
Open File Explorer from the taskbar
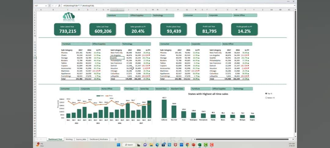coord(151,145)
